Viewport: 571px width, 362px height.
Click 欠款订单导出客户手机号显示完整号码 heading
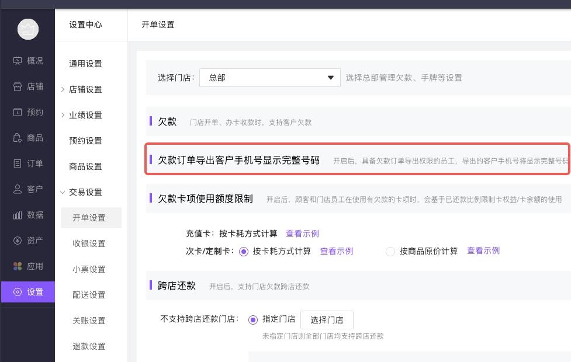coord(238,160)
